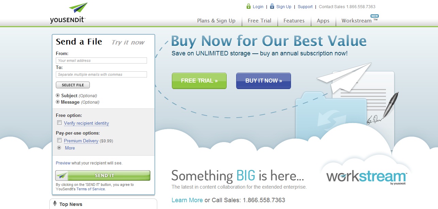Click the SEND IT button

103,175
